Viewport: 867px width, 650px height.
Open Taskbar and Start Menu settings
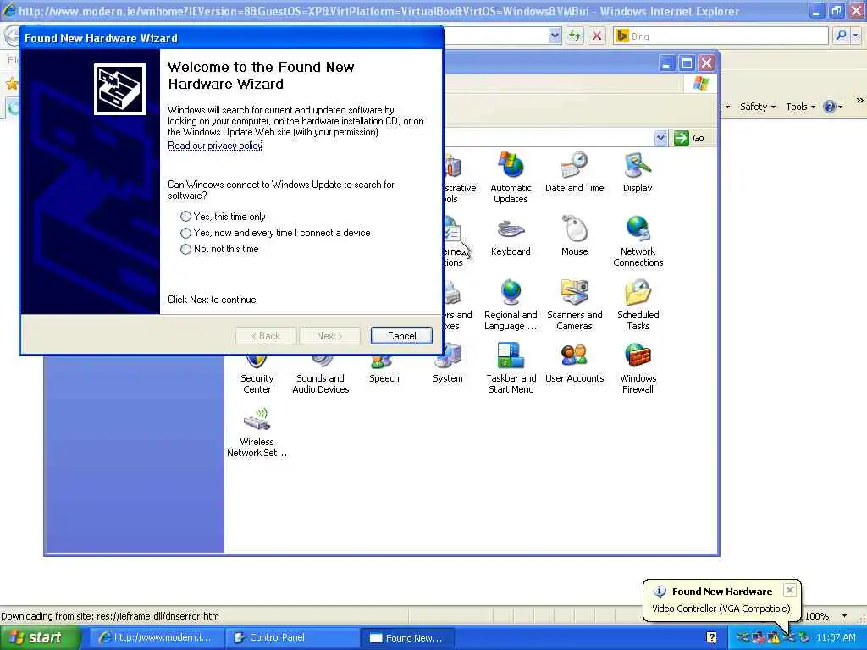pyautogui.click(x=511, y=368)
